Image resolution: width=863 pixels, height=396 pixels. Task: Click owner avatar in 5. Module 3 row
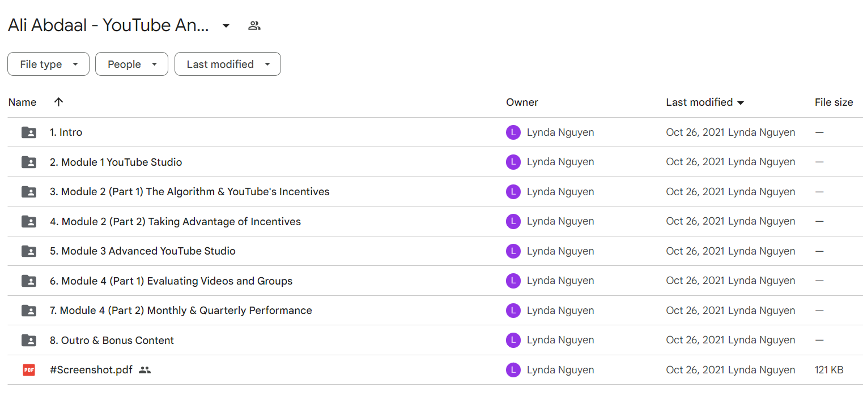coord(513,251)
